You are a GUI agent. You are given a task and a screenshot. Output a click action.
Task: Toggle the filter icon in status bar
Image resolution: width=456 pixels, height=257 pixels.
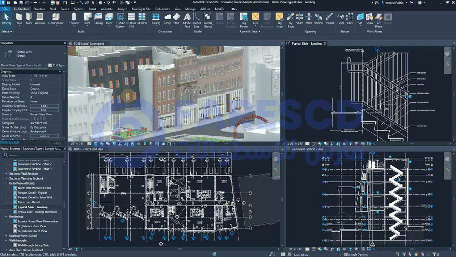click(x=434, y=255)
